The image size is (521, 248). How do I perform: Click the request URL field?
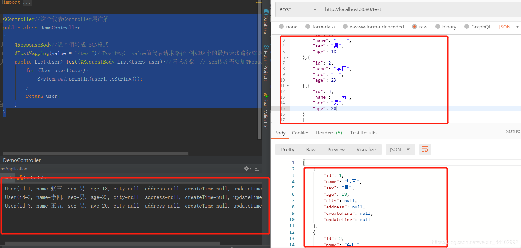click(x=421, y=9)
